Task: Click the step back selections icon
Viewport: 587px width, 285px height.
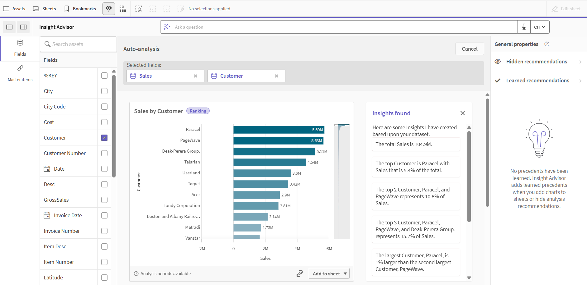Action: pyautogui.click(x=153, y=8)
